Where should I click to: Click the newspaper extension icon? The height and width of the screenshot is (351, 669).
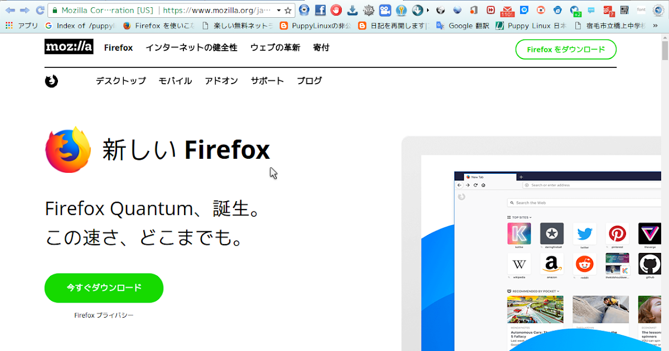tap(624, 10)
